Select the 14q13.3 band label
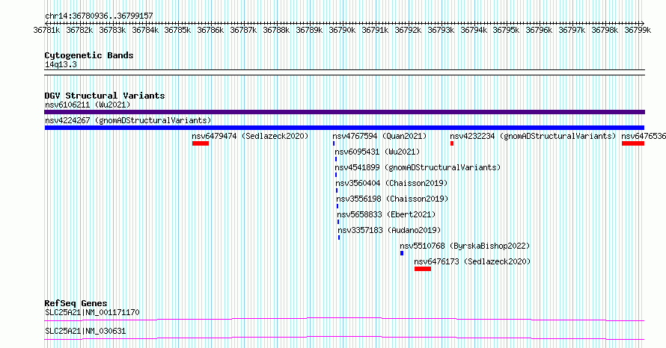 pyautogui.click(x=61, y=64)
